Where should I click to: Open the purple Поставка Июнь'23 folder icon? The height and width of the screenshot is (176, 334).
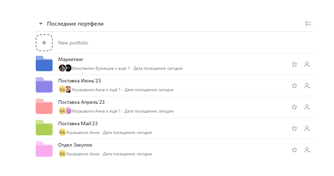point(44,85)
